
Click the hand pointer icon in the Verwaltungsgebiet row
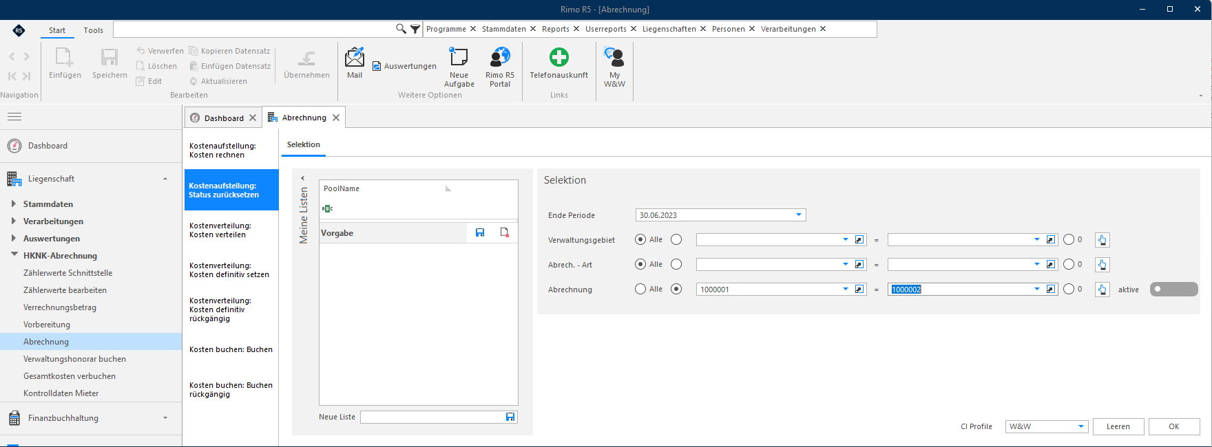[1103, 240]
